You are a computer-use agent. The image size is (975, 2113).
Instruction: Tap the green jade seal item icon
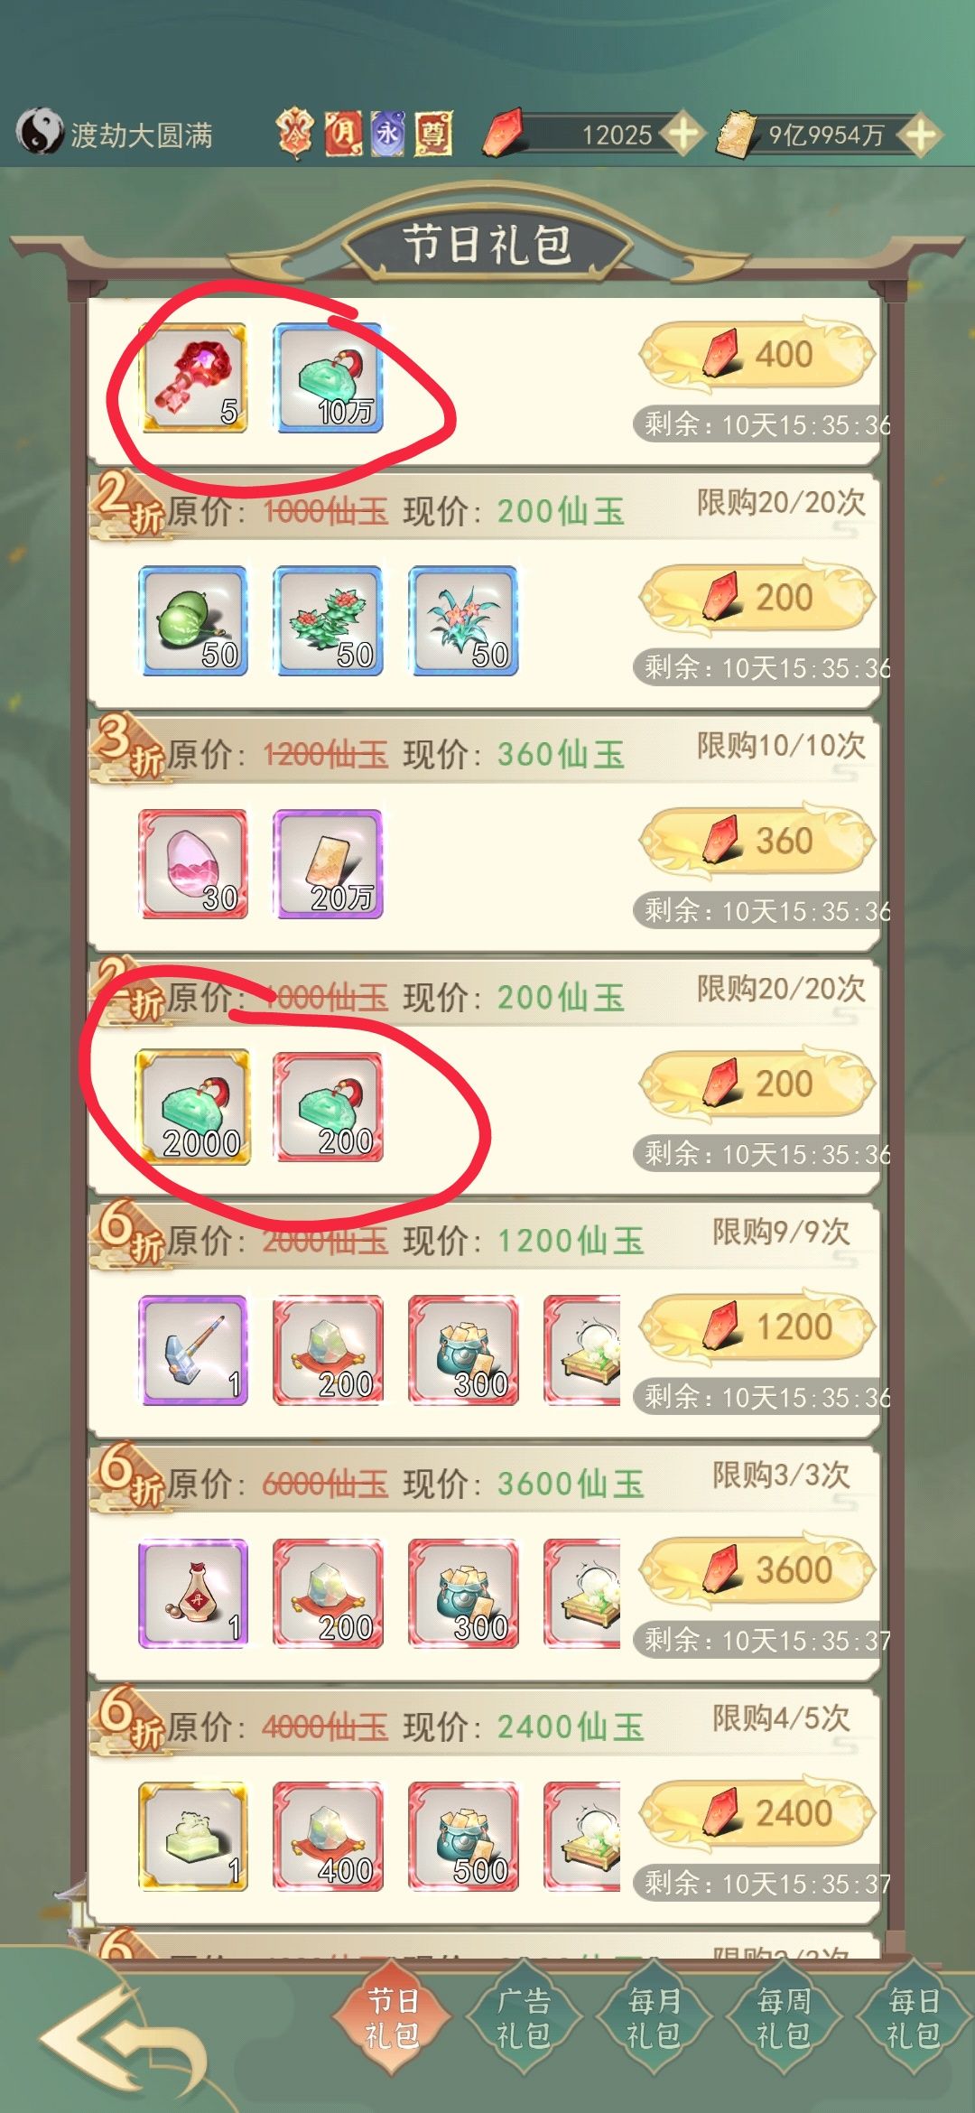click(x=193, y=1837)
